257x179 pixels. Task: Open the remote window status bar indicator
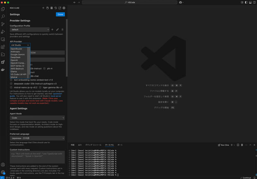tap(2, 178)
